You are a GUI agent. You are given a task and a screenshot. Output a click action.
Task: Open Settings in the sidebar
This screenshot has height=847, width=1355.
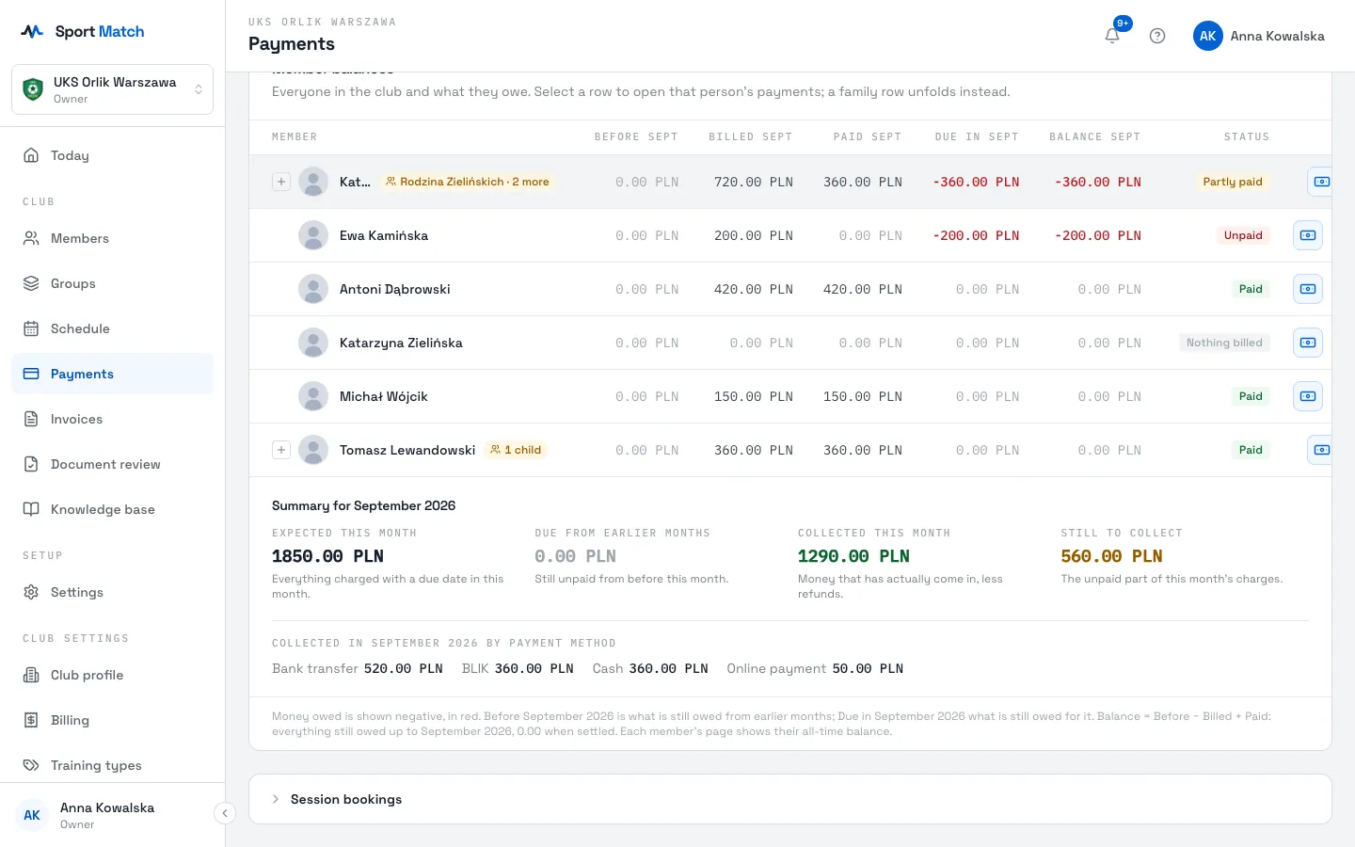coord(112,592)
